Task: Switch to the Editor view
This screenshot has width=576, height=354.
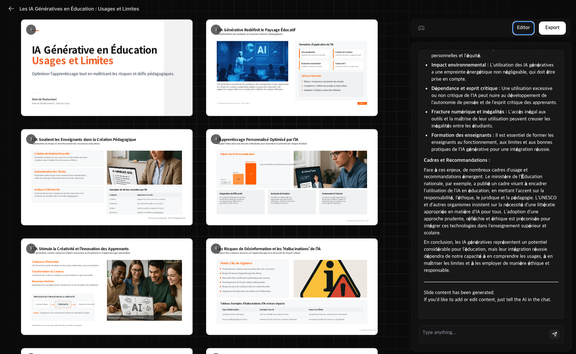Action: tap(523, 28)
